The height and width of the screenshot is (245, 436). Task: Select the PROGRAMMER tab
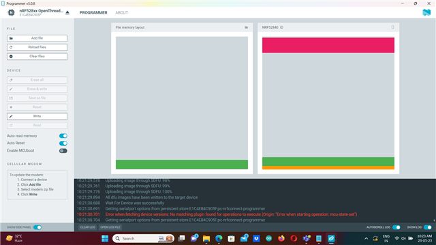[x=93, y=12]
